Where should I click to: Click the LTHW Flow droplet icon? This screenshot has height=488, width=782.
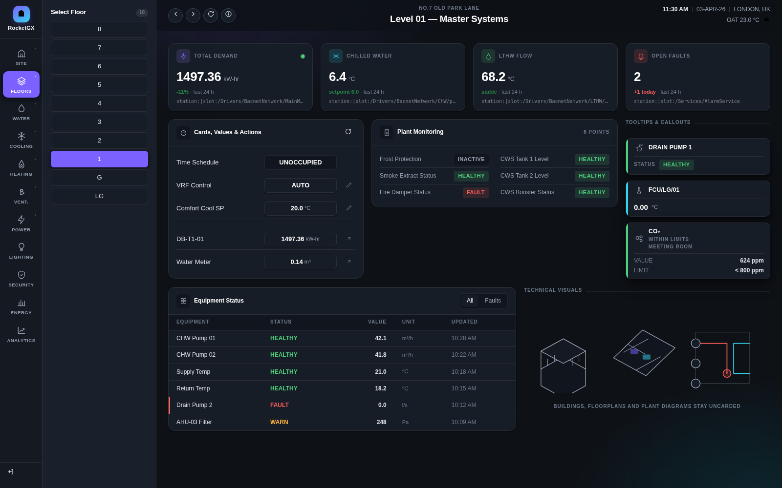pos(488,56)
